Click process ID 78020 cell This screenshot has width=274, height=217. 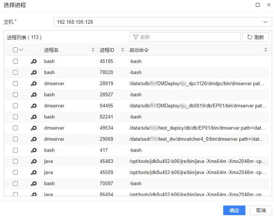coord(106,73)
